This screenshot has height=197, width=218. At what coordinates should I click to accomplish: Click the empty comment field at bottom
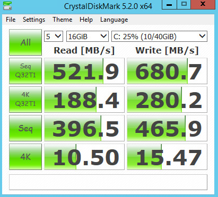tap(108, 182)
